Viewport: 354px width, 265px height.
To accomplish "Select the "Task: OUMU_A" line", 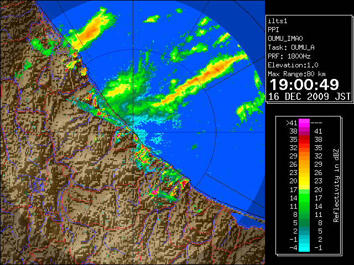I will pos(291,47).
